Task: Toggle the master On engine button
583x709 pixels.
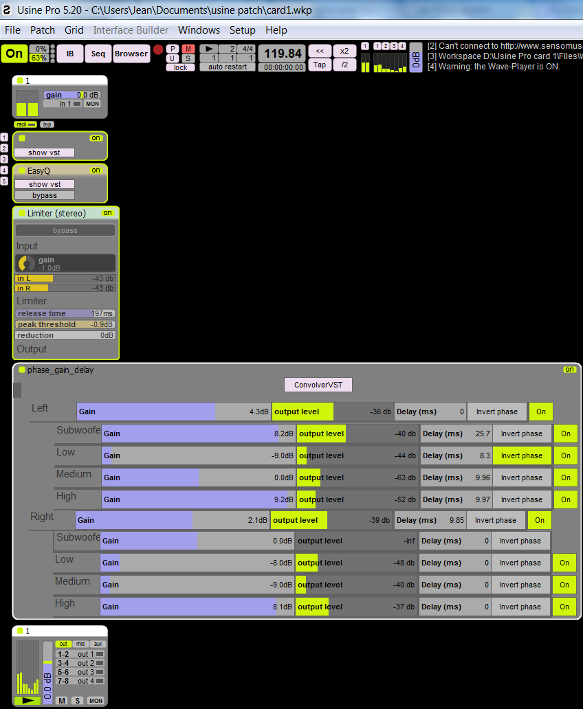Action: [x=14, y=54]
